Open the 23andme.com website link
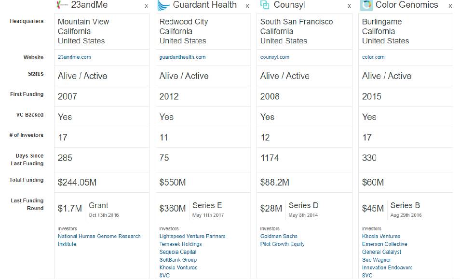The width and height of the screenshot is (460, 279). point(74,57)
